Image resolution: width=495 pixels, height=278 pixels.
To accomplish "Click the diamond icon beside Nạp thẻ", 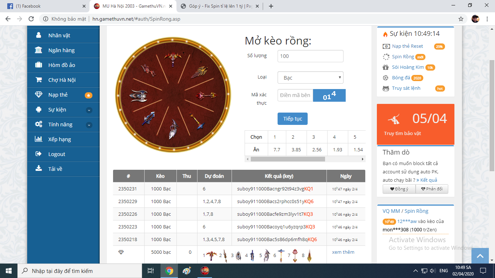I will click(38, 95).
